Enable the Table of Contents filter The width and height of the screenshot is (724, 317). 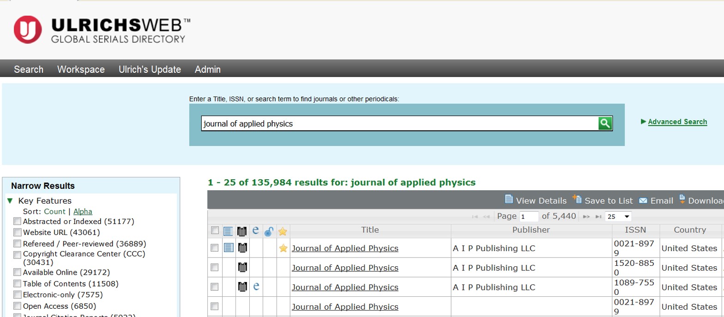click(x=18, y=284)
